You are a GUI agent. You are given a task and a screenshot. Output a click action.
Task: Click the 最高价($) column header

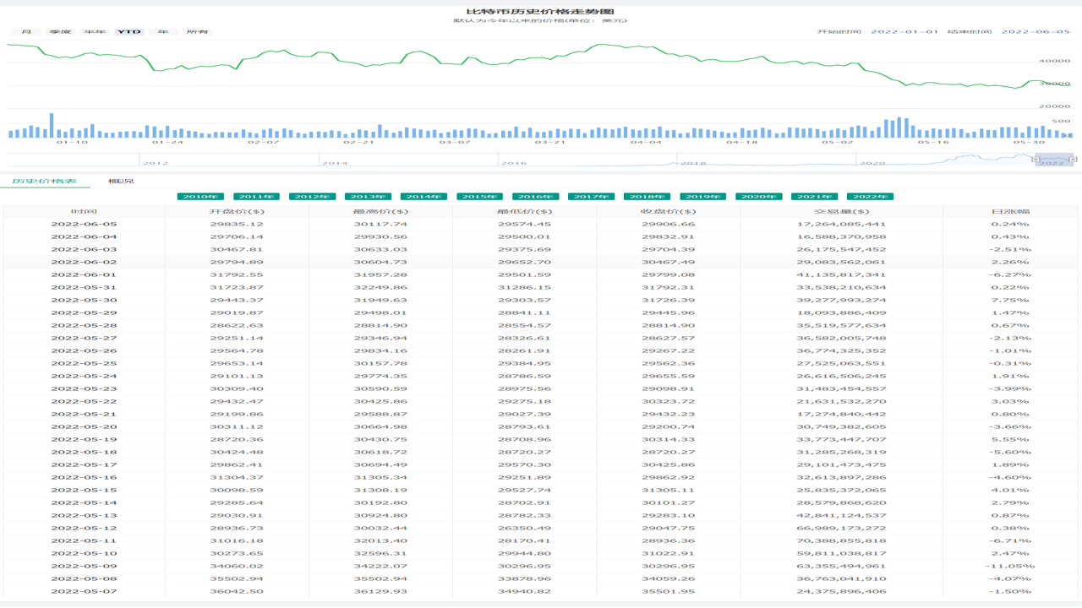(x=380, y=212)
